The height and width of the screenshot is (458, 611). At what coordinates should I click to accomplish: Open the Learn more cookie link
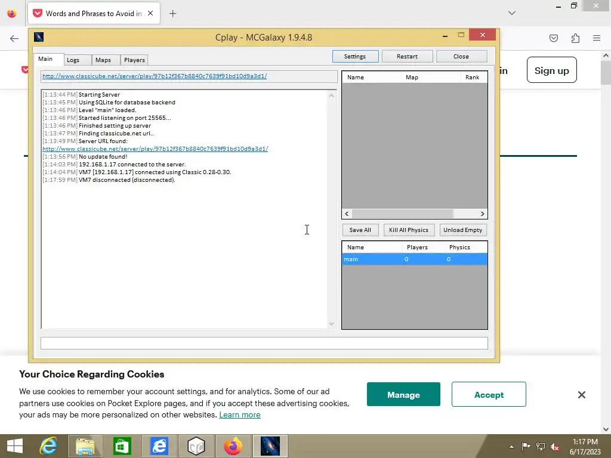coord(240,415)
